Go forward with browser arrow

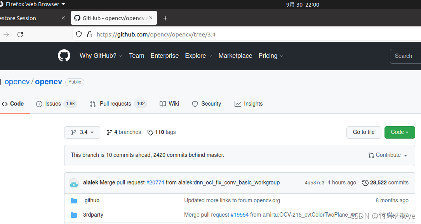(6, 34)
